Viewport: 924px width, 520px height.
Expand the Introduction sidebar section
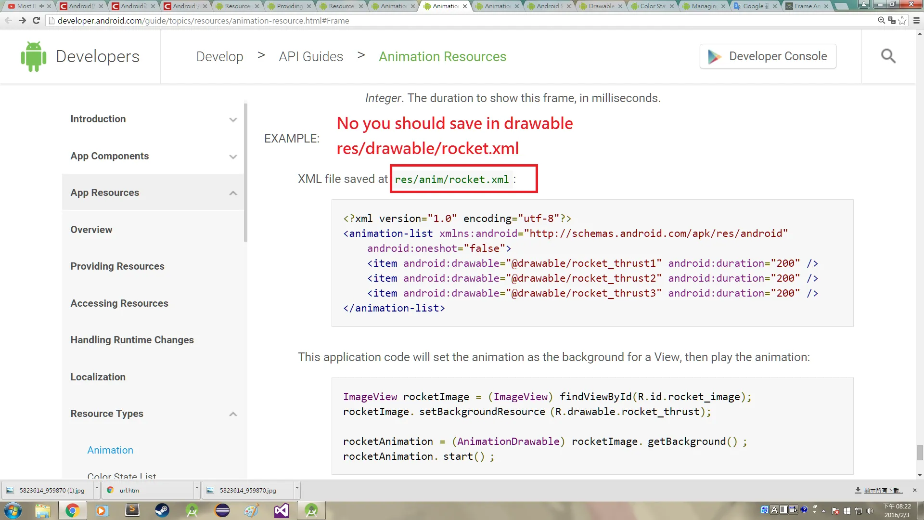[233, 119]
